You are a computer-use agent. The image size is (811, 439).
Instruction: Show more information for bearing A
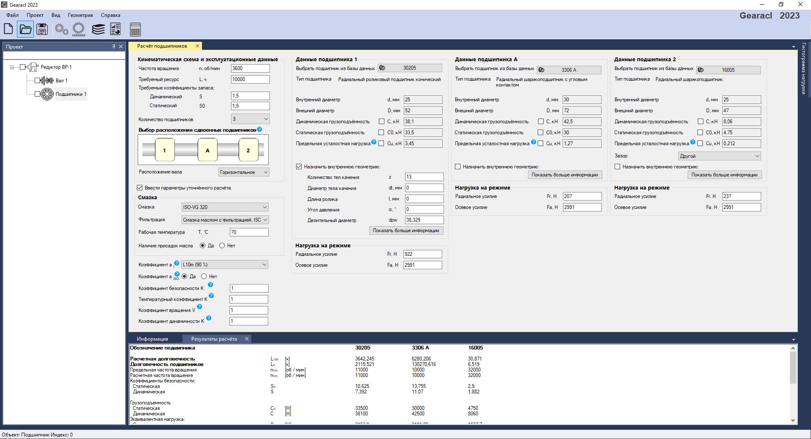[x=565, y=175]
